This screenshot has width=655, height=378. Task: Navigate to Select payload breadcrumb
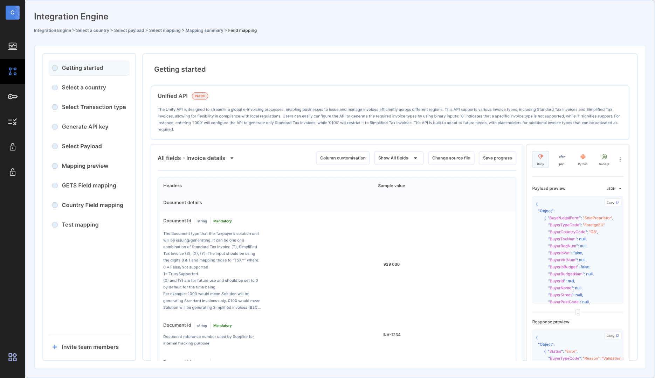(129, 30)
